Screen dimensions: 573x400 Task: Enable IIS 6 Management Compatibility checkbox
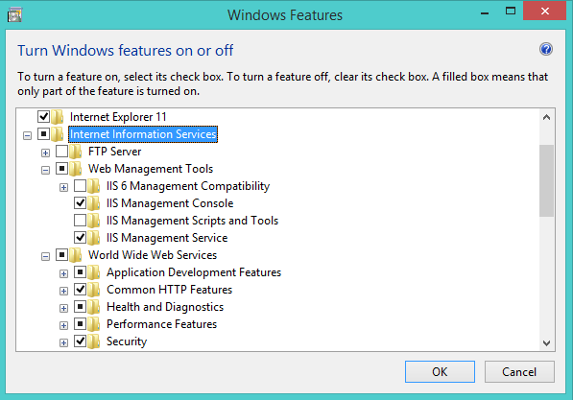click(x=80, y=185)
